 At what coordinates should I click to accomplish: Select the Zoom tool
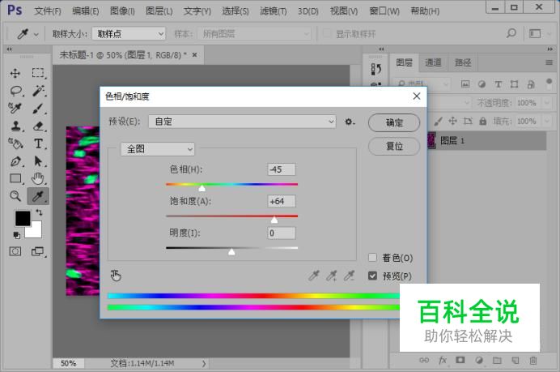(x=15, y=195)
